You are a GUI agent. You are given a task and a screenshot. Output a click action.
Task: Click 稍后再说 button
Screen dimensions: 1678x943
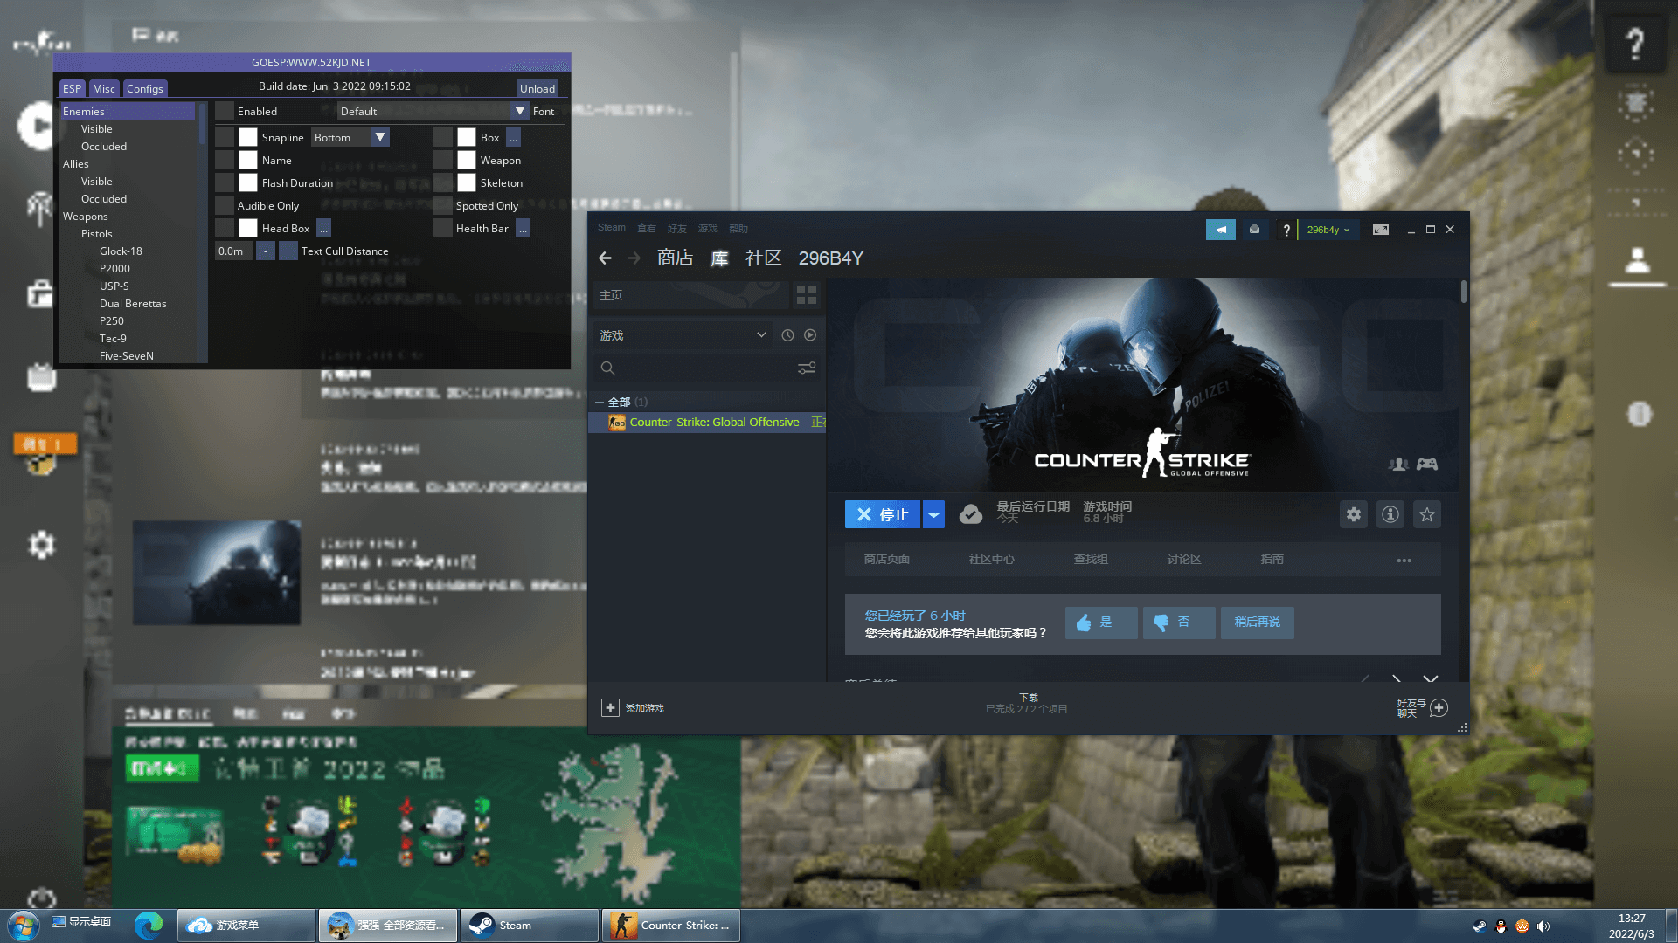pos(1257,623)
